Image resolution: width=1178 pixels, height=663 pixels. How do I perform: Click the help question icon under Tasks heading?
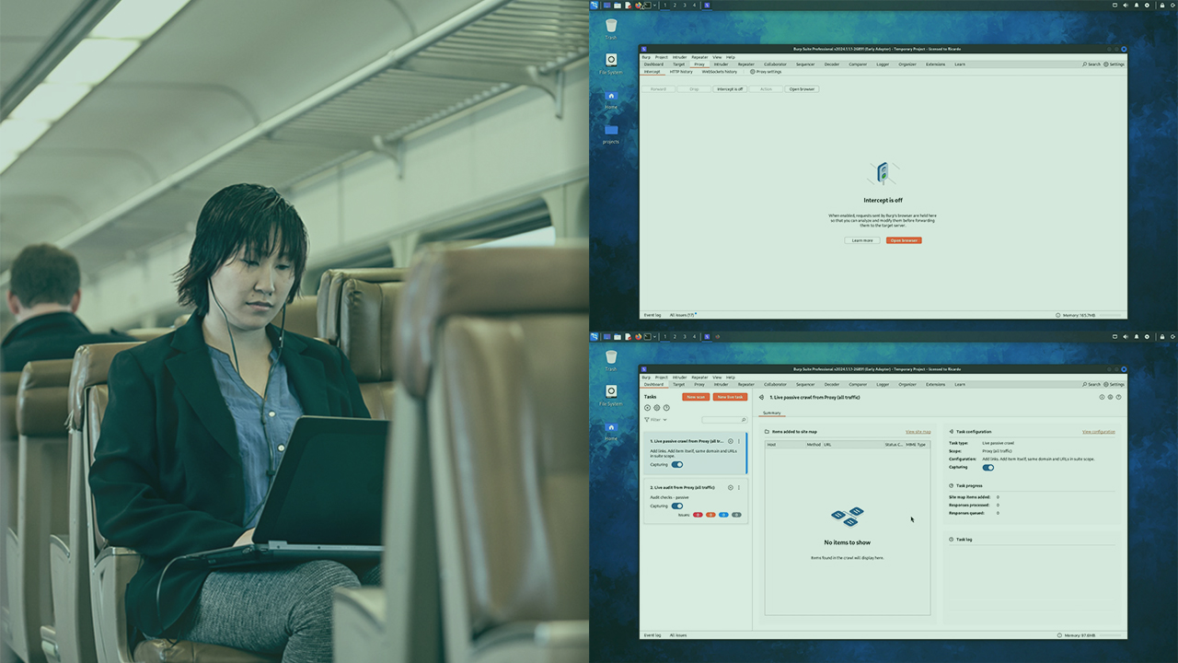666,407
